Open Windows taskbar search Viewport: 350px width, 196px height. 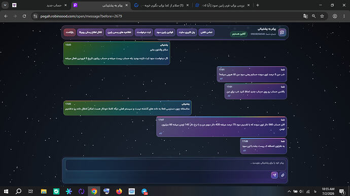click(19, 191)
